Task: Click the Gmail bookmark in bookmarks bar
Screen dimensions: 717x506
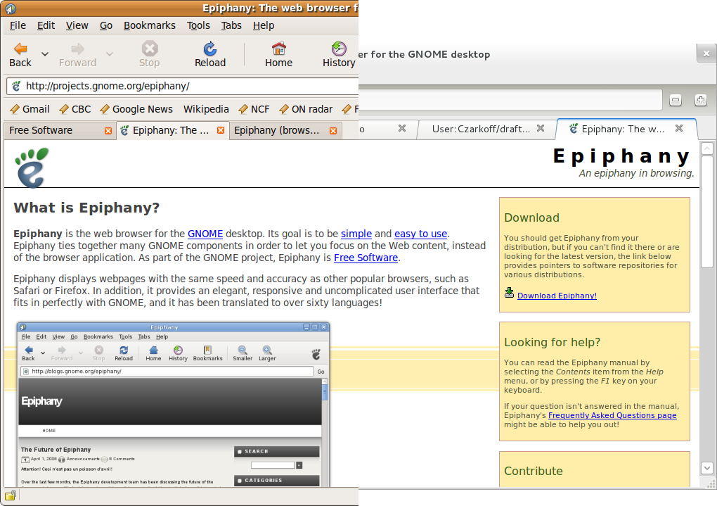Action: pyautogui.click(x=30, y=109)
